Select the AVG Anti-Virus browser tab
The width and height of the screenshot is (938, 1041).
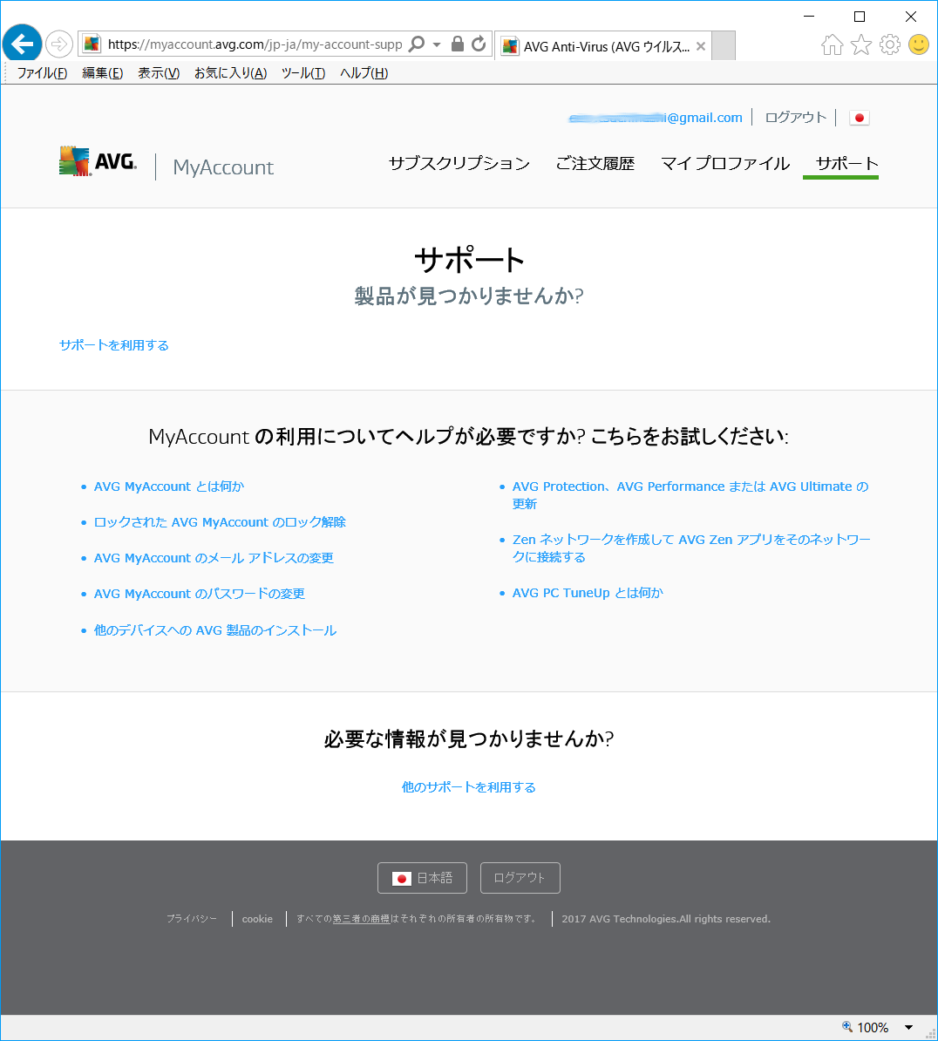pyautogui.click(x=603, y=46)
